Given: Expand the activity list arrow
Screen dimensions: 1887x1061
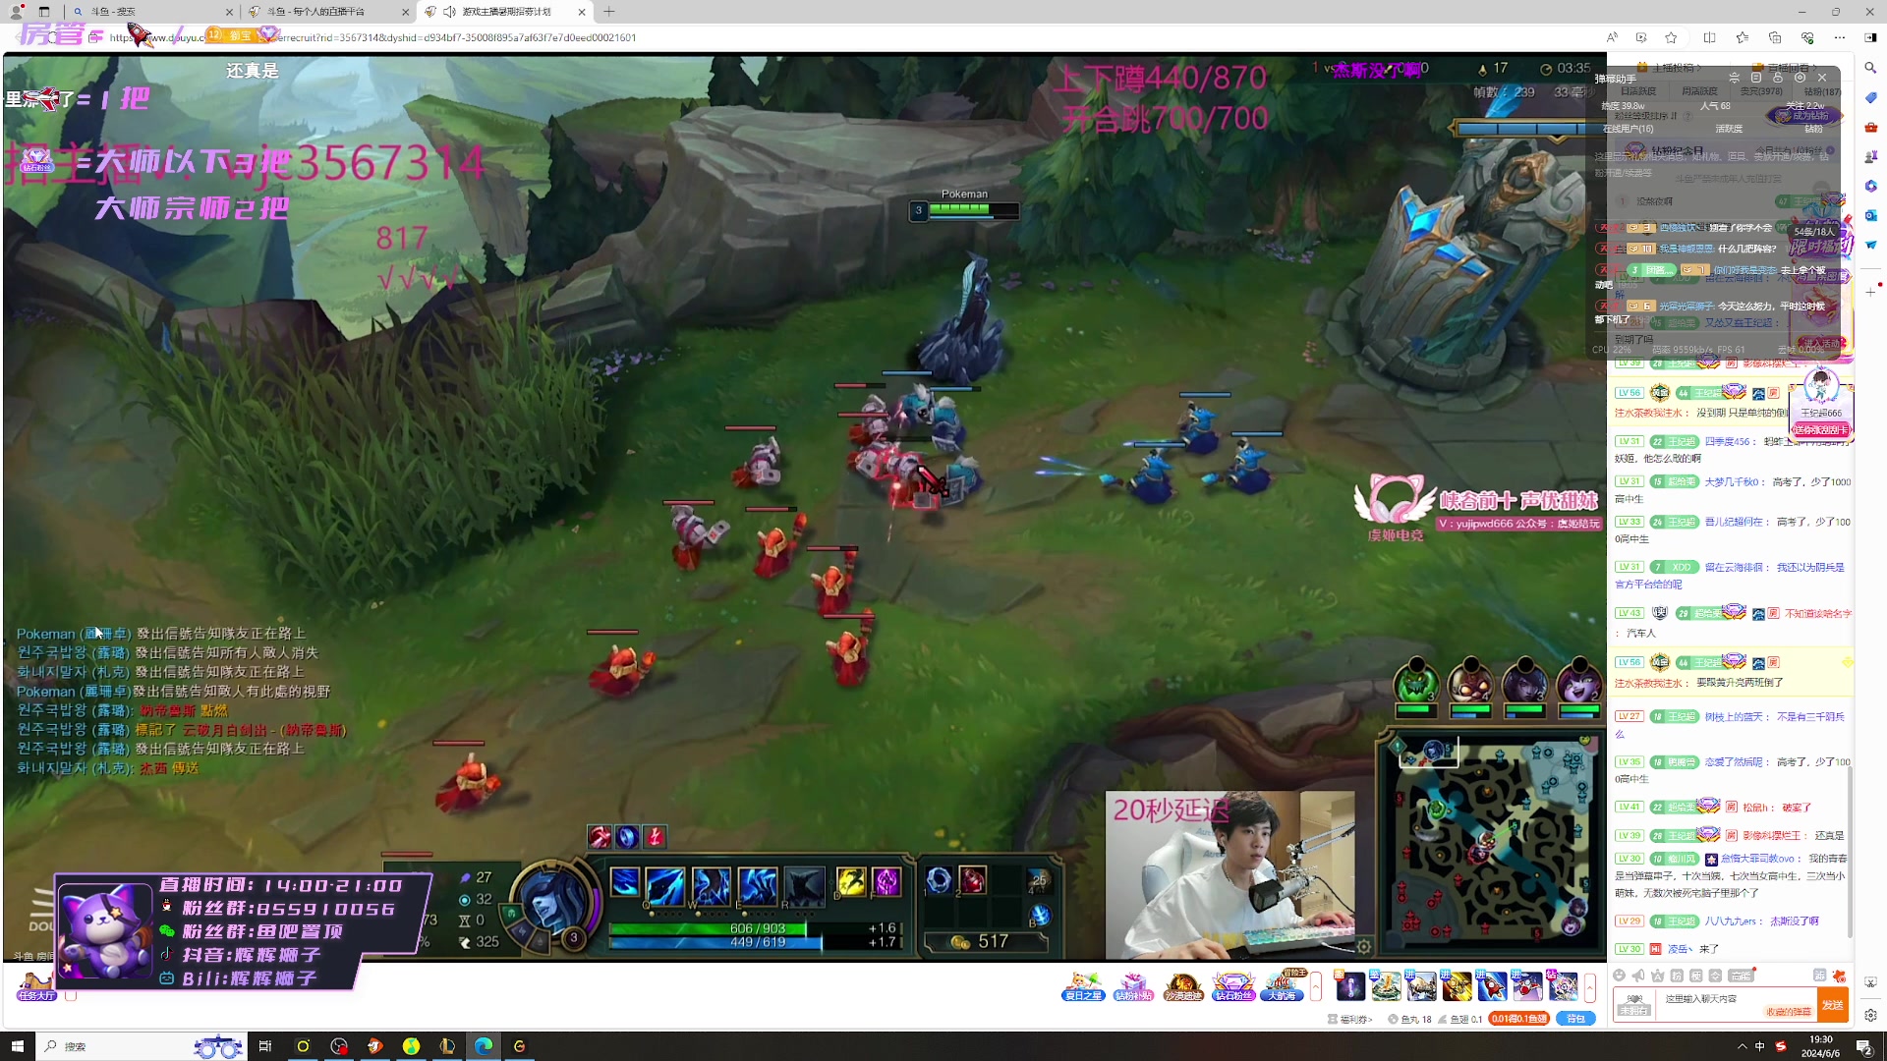Looking at the screenshot, I should click(1316, 986).
